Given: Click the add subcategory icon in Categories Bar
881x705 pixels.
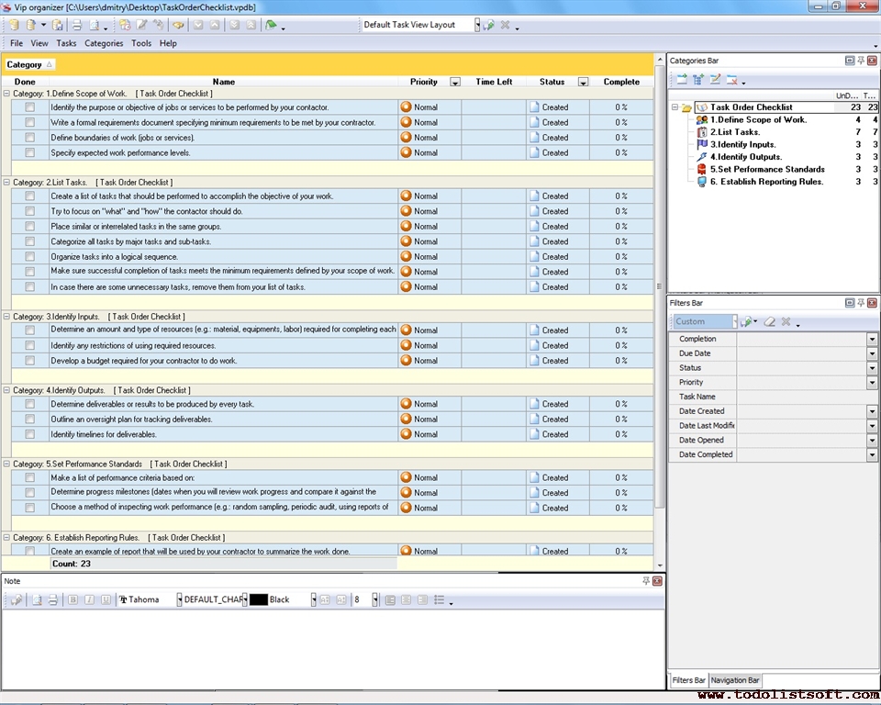Looking at the screenshot, I should (x=698, y=80).
